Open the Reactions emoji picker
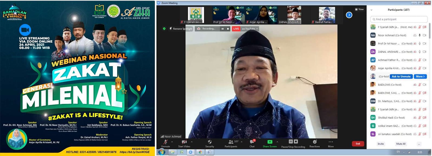This screenshot has height=156, width=432. [x=315, y=142]
